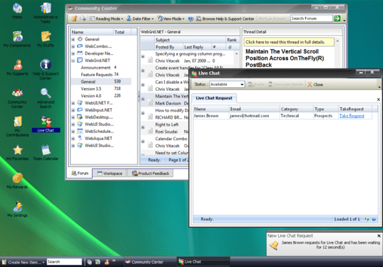Open Create New Item dropdown in taskbar

click(x=23, y=262)
